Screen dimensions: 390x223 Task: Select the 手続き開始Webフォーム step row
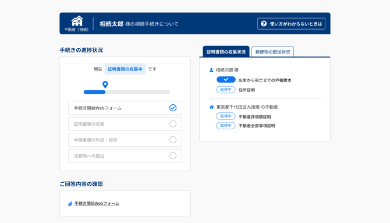coord(125,108)
